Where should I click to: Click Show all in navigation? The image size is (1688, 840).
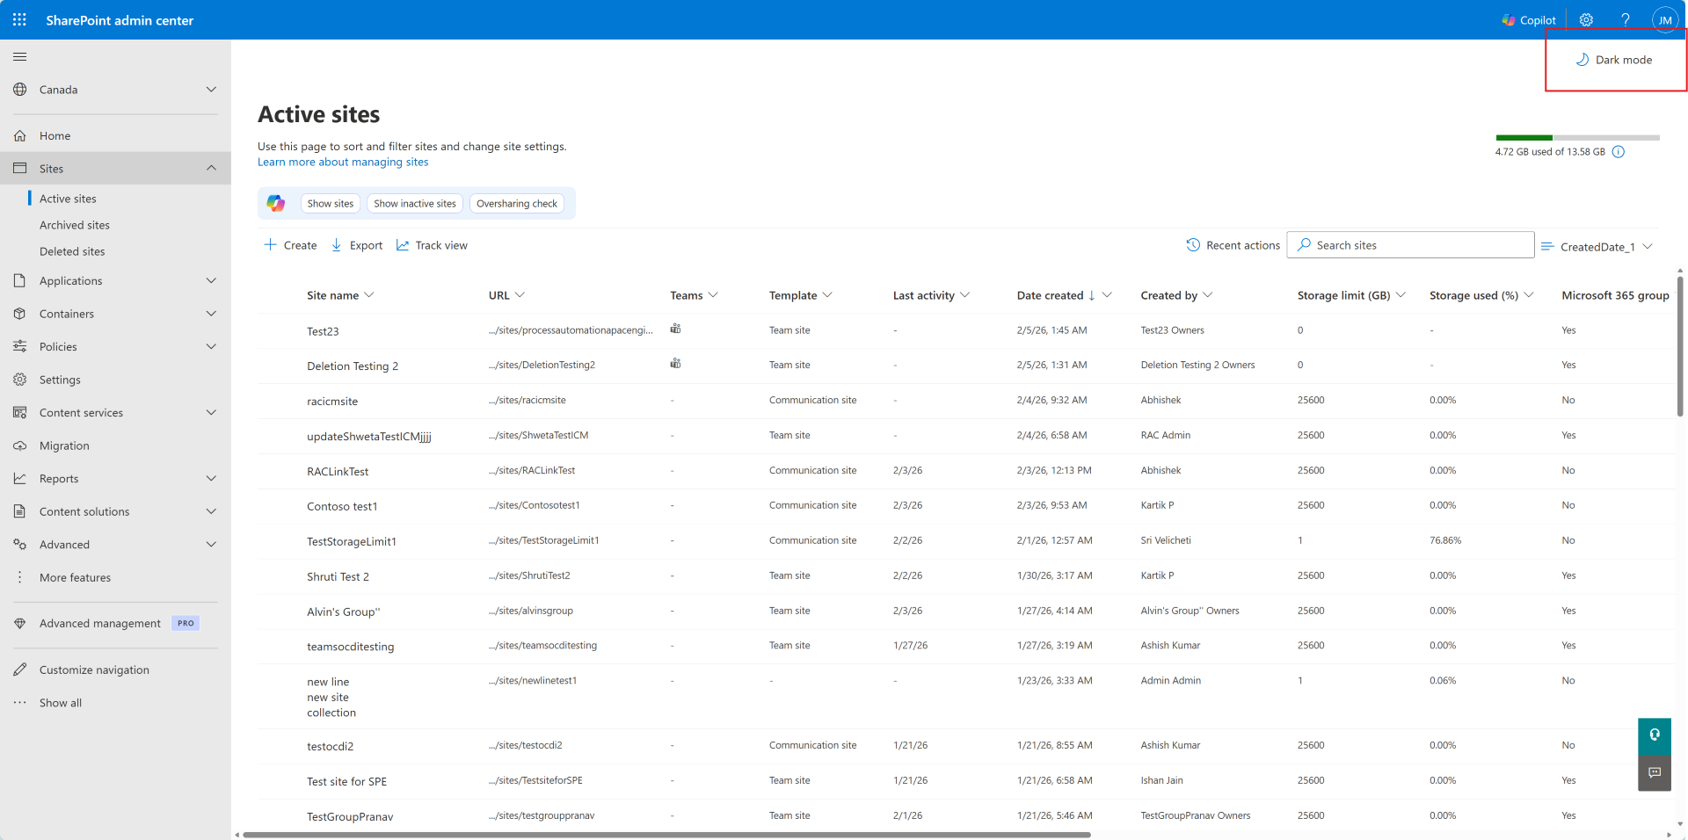point(115,703)
